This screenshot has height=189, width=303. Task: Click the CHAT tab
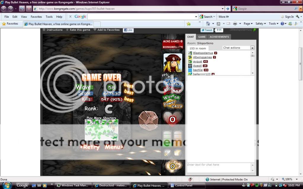click(191, 37)
